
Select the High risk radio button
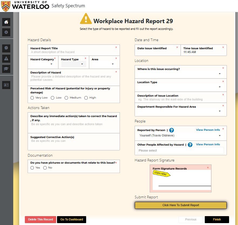tap(86, 98)
